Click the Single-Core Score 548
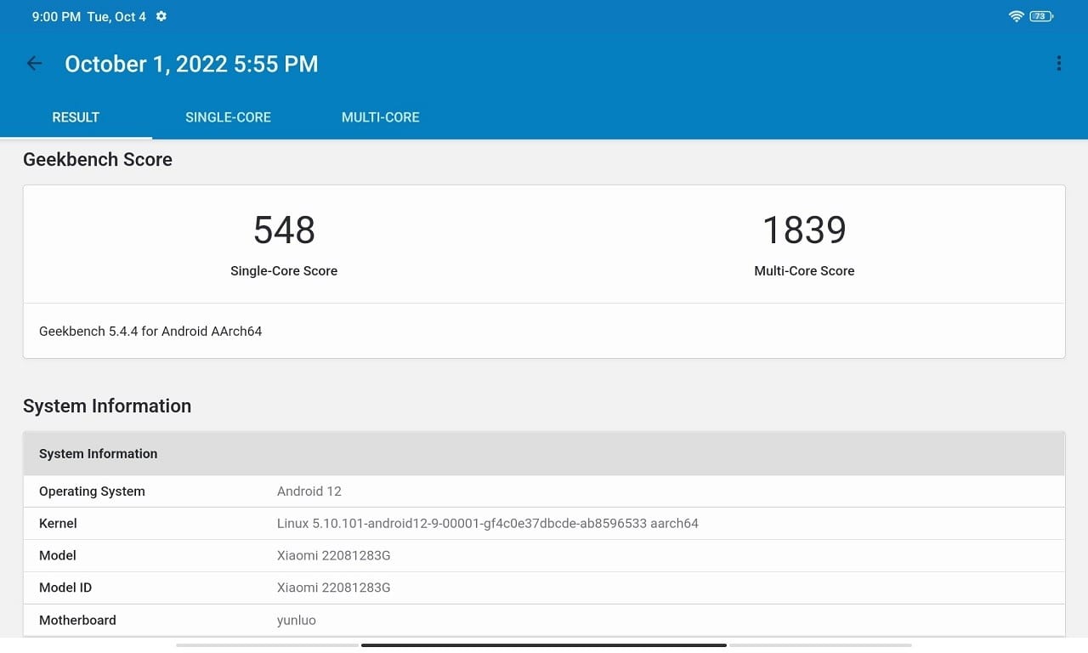1088x653 pixels. (x=284, y=229)
